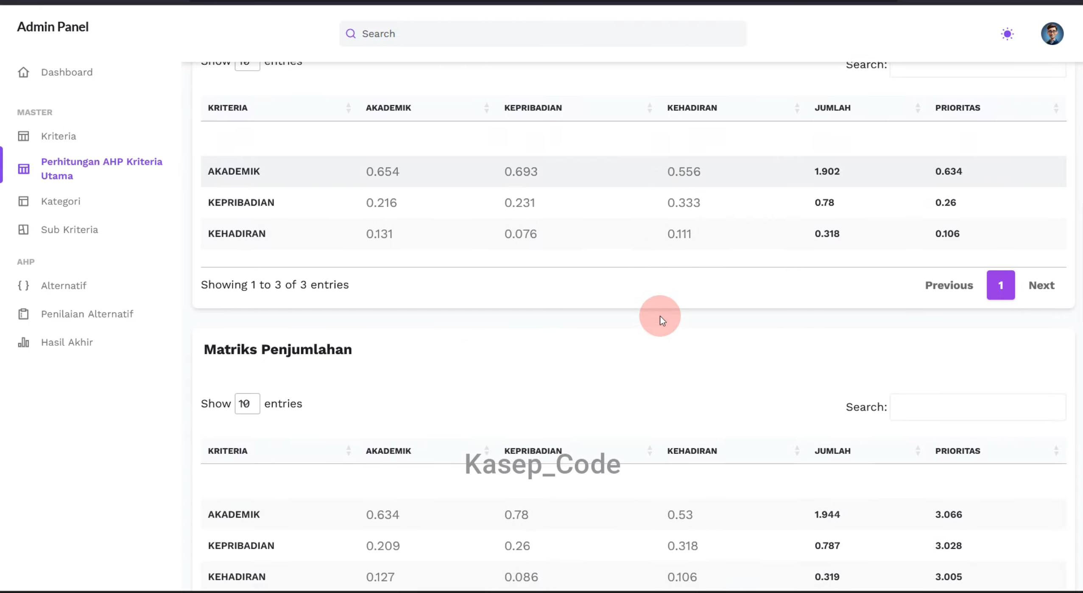Go to Kategori menu item

point(61,201)
